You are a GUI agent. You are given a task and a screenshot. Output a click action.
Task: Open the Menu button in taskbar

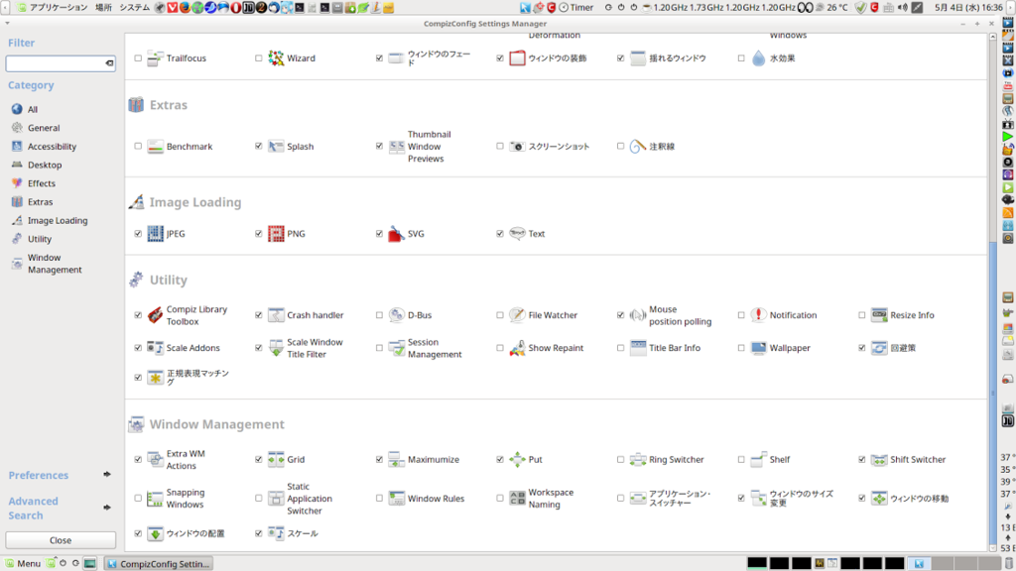pyautogui.click(x=24, y=564)
